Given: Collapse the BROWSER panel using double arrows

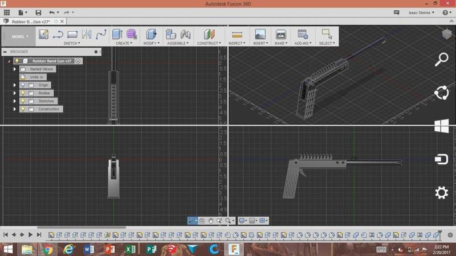Looking at the screenshot, I should (5, 52).
